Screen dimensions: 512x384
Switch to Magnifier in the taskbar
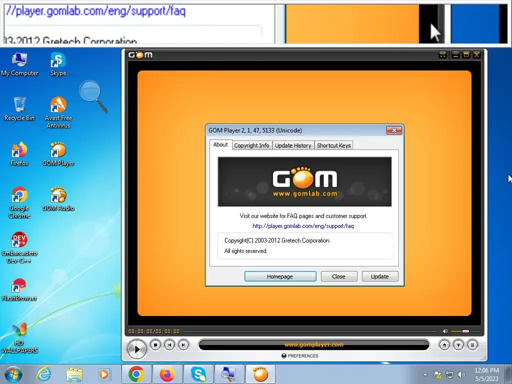coord(229,374)
